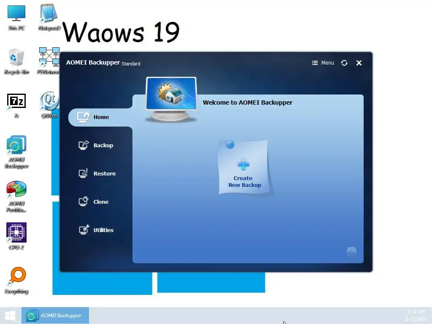Select the 7z desktop shortcut

click(16, 106)
